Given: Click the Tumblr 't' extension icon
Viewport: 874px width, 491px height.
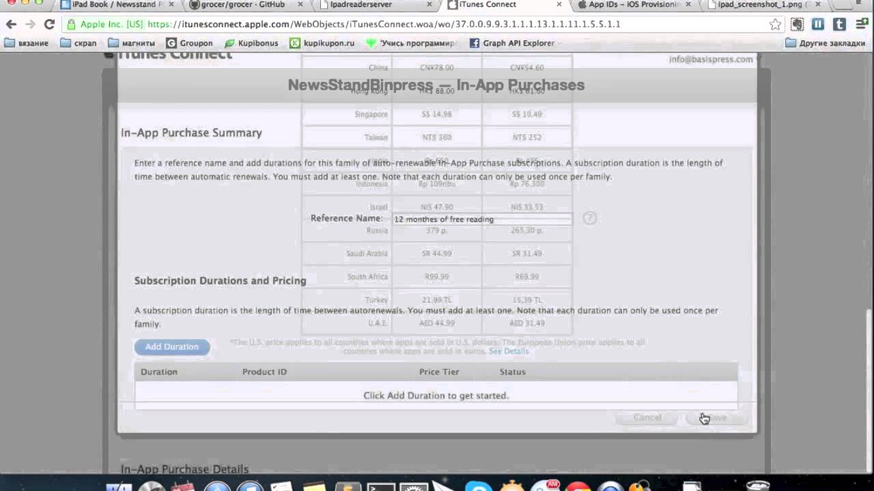Looking at the screenshot, I should click(x=839, y=24).
